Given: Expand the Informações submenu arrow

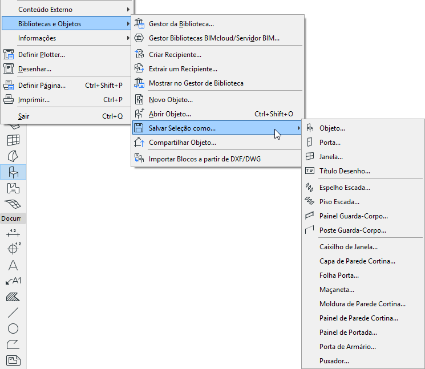Looking at the screenshot, I should (128, 38).
